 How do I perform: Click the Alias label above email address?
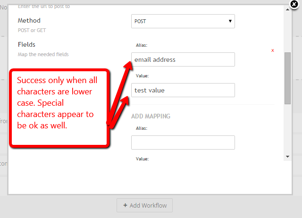point(142,45)
